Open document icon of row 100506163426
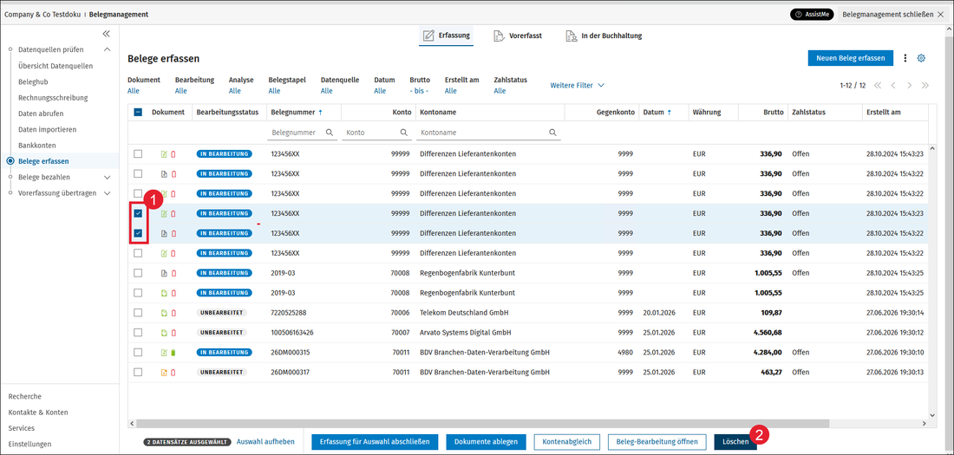The height and width of the screenshot is (455, 954). [x=164, y=333]
